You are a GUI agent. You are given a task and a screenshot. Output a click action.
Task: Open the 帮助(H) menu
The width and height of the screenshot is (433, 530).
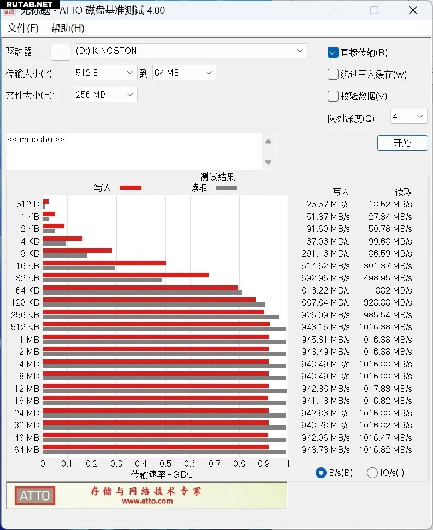(68, 28)
